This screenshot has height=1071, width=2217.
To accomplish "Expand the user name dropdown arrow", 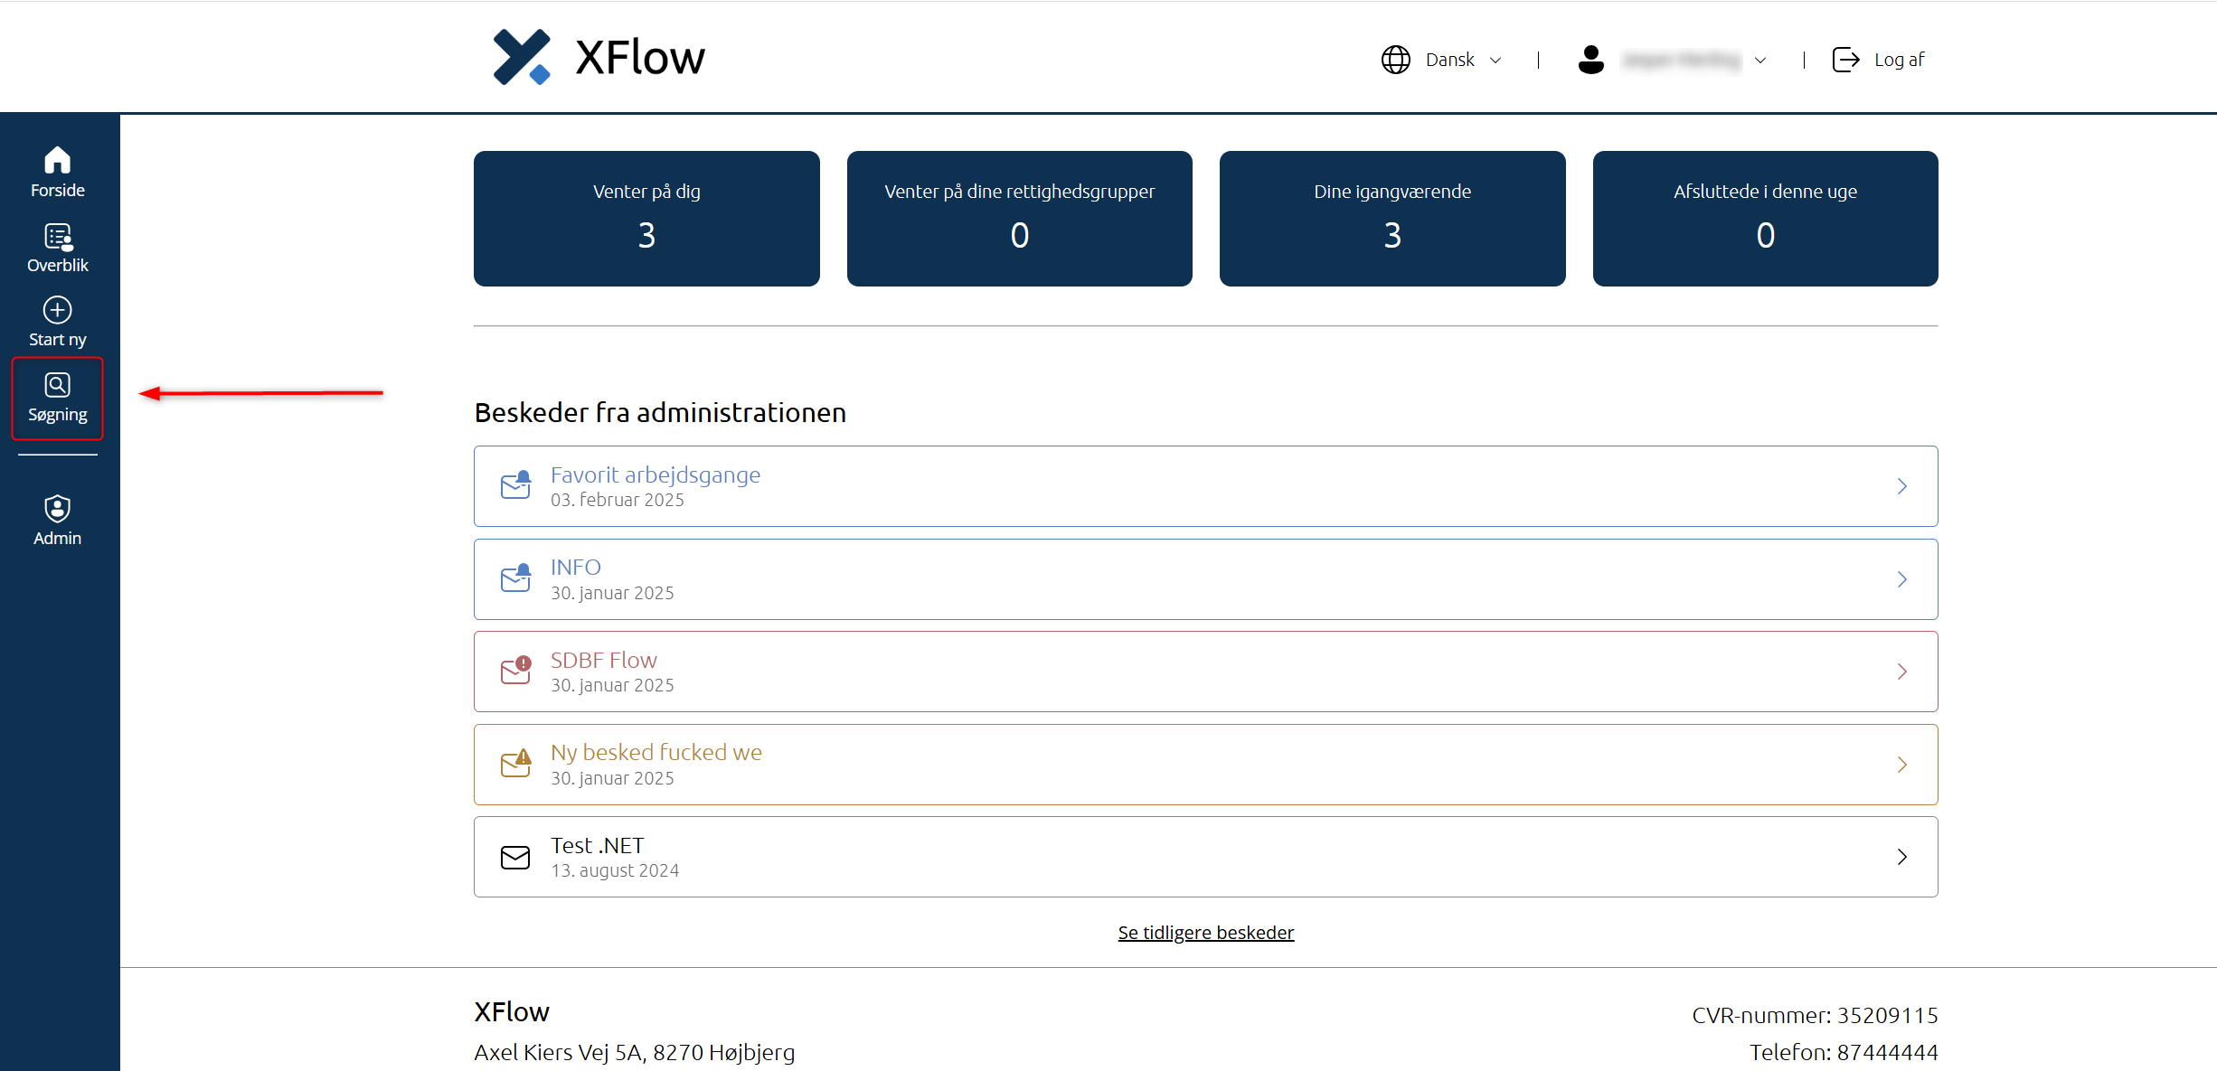I will click(1759, 61).
